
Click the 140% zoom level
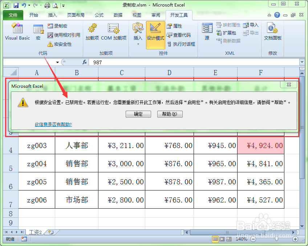coord(242,239)
